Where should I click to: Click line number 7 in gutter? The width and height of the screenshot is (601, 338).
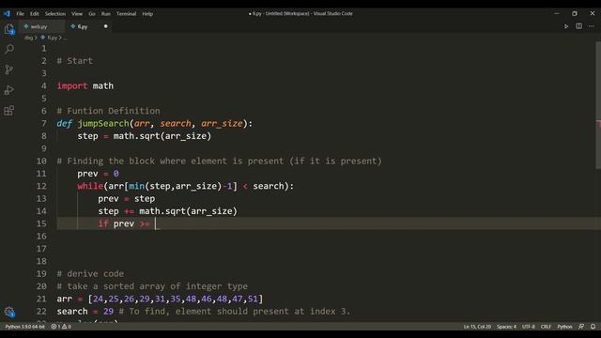click(x=44, y=123)
